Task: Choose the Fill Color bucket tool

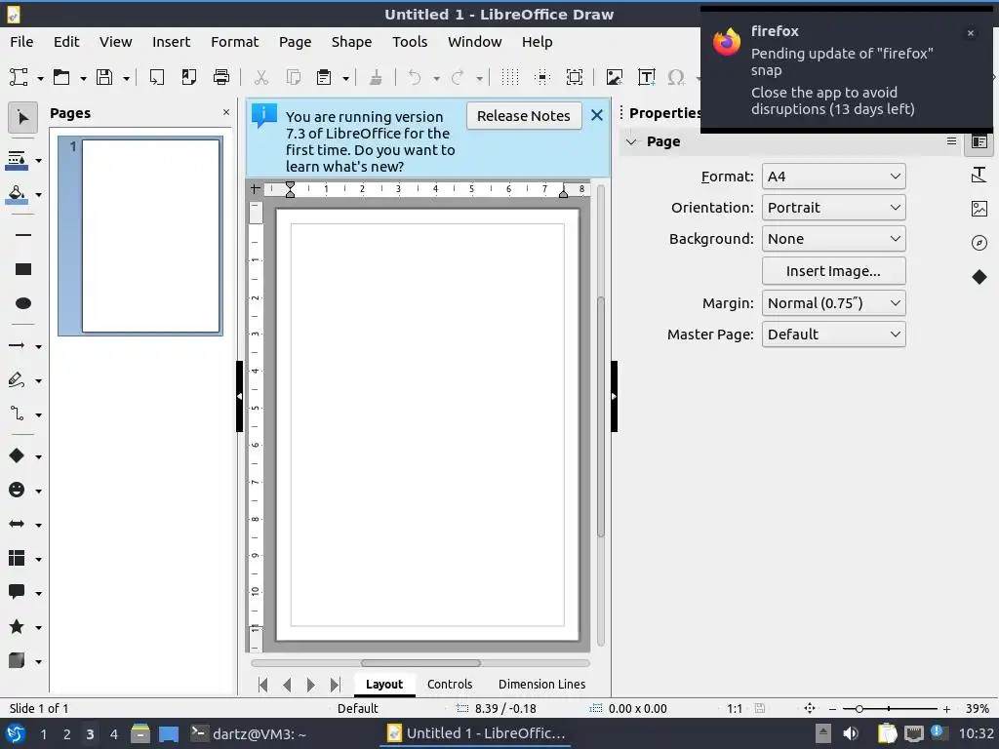Action: click(x=17, y=194)
